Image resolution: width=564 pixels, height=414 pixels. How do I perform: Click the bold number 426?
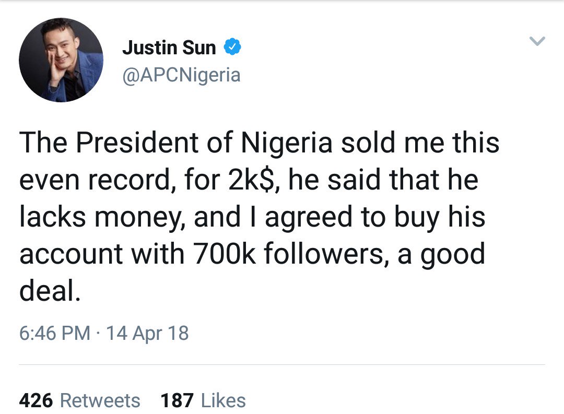tap(36, 400)
